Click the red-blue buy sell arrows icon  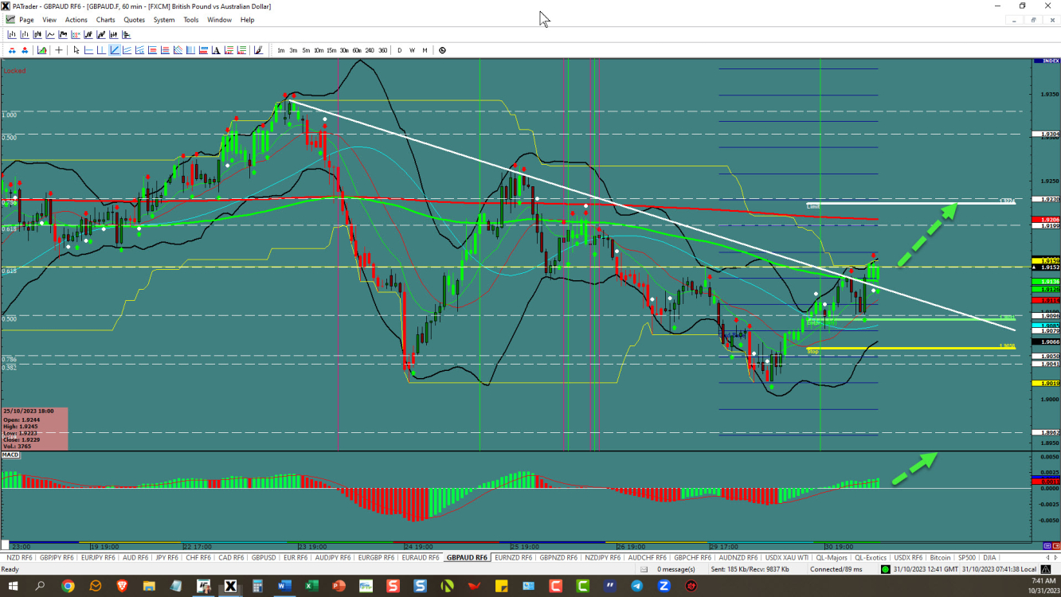tap(12, 50)
